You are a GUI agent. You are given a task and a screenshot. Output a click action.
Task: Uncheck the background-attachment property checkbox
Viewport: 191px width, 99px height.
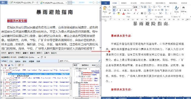79,84
